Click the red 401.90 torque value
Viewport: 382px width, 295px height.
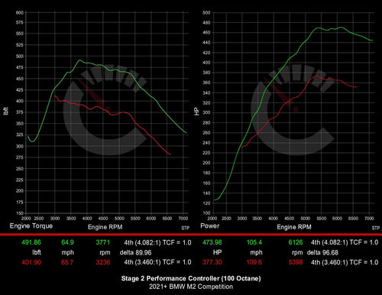pyautogui.click(x=31, y=262)
